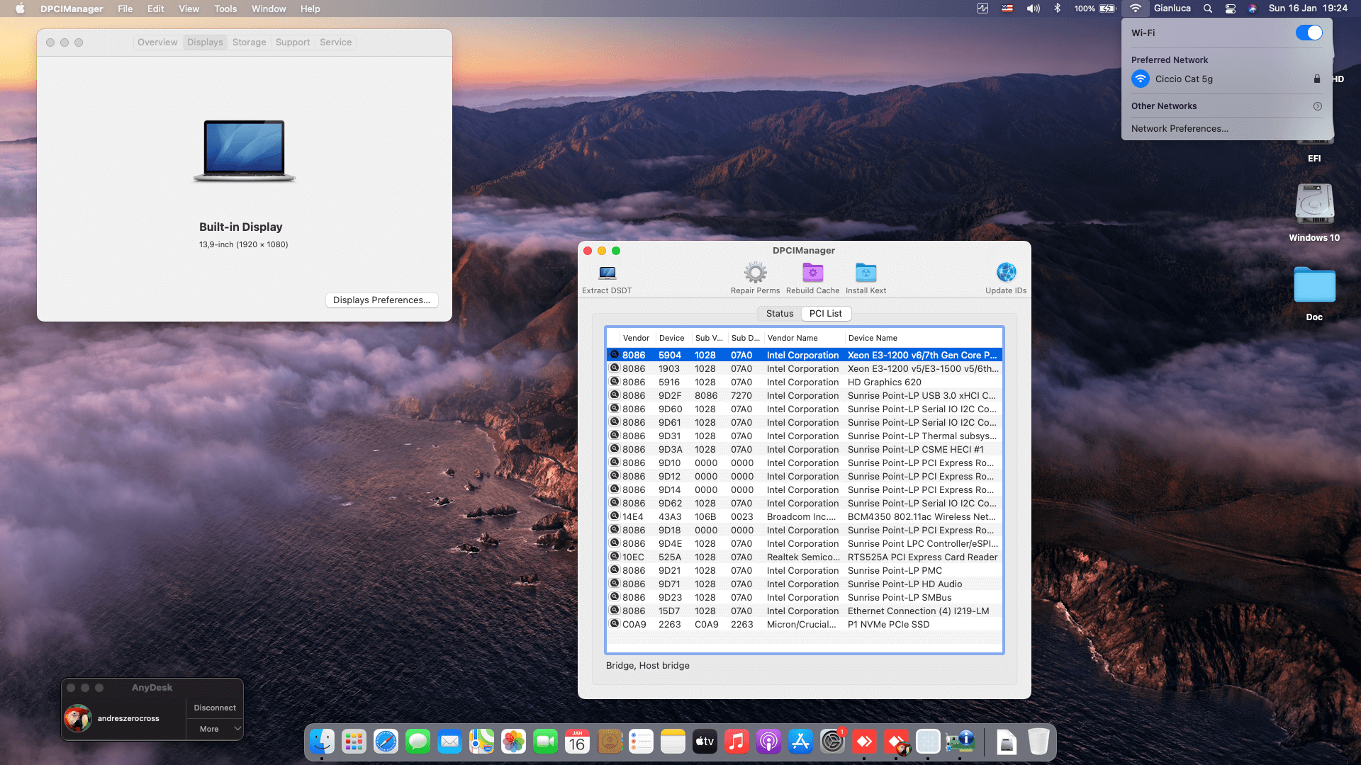Image resolution: width=1361 pixels, height=765 pixels.
Task: Open Network Preferences link
Action: pos(1180,128)
